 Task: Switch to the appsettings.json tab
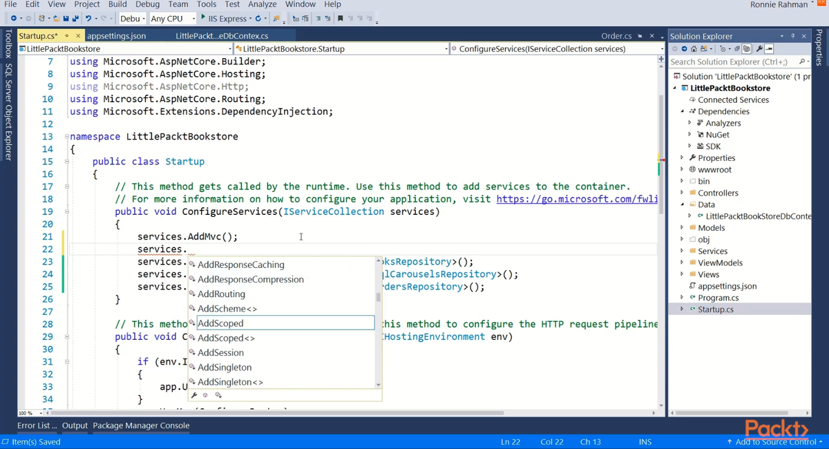[117, 36]
